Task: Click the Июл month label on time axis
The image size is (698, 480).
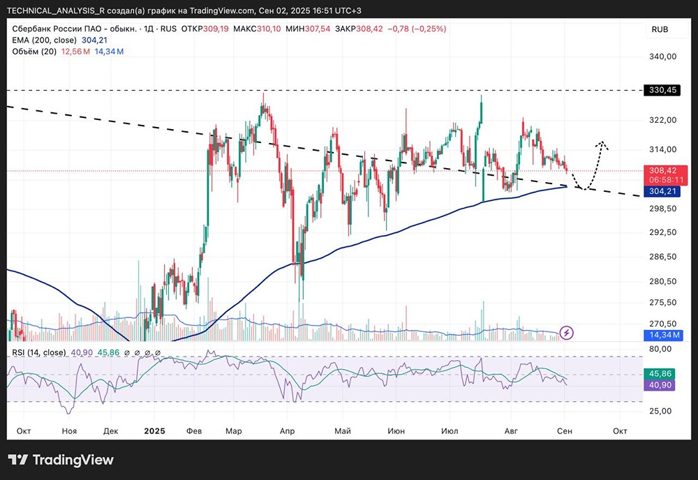Action: click(x=450, y=431)
